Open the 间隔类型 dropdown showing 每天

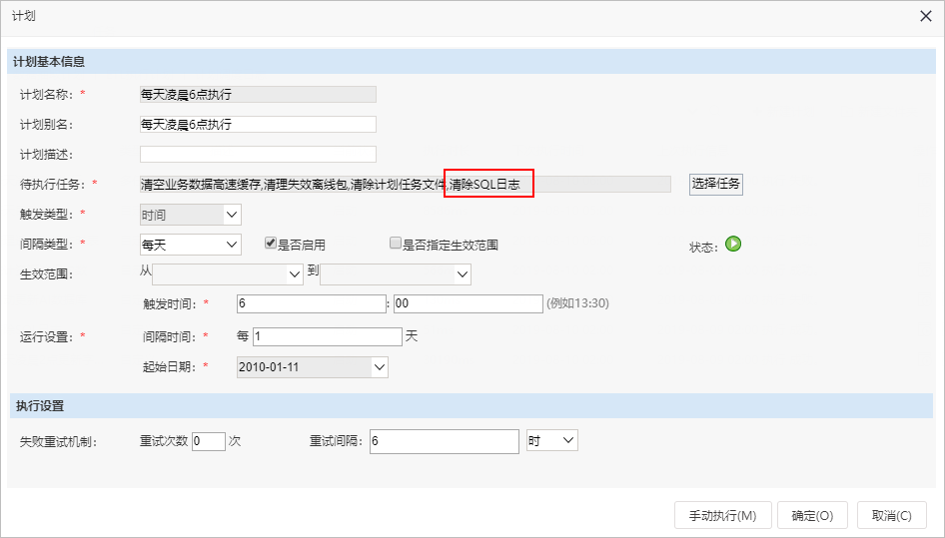(x=191, y=244)
